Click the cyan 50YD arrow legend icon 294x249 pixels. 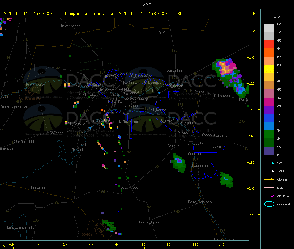coord(269,163)
